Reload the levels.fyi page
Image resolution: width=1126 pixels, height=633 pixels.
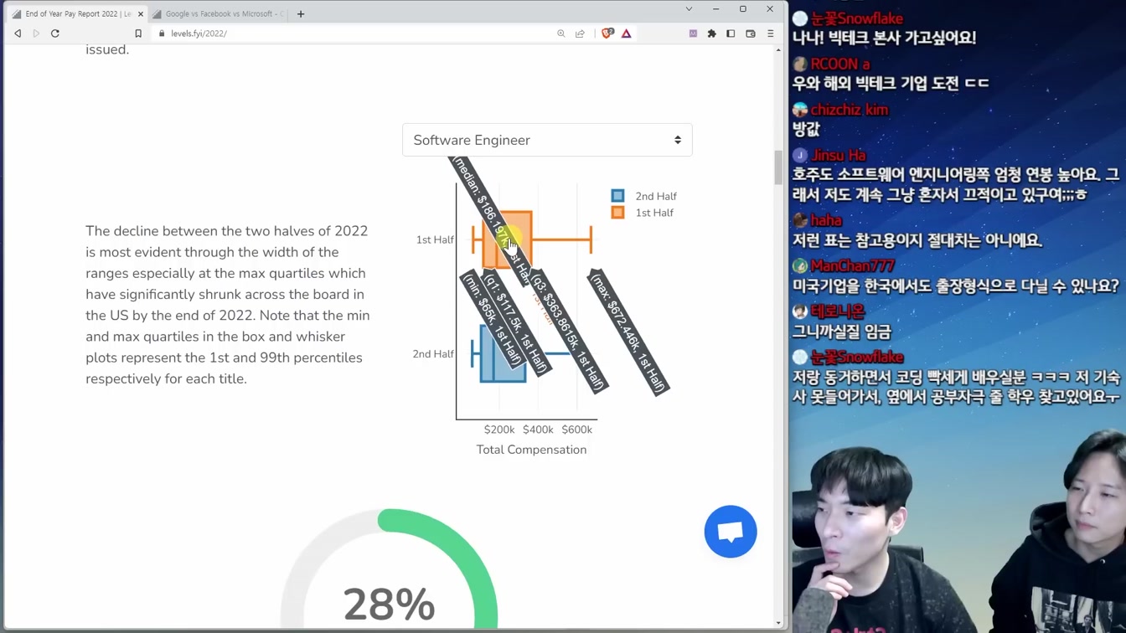click(55, 33)
